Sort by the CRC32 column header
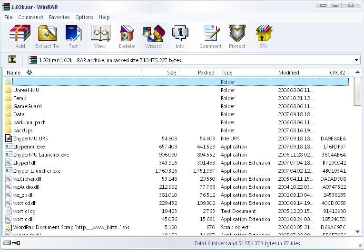This screenshot has width=364, height=250. pyautogui.click(x=332, y=73)
